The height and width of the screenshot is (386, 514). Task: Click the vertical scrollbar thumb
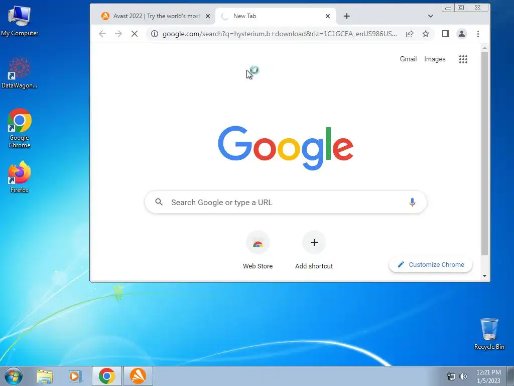pos(484,153)
